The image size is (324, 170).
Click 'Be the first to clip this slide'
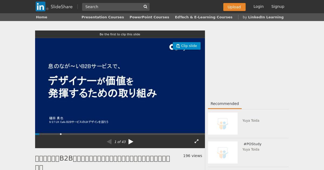pyautogui.click(x=120, y=34)
